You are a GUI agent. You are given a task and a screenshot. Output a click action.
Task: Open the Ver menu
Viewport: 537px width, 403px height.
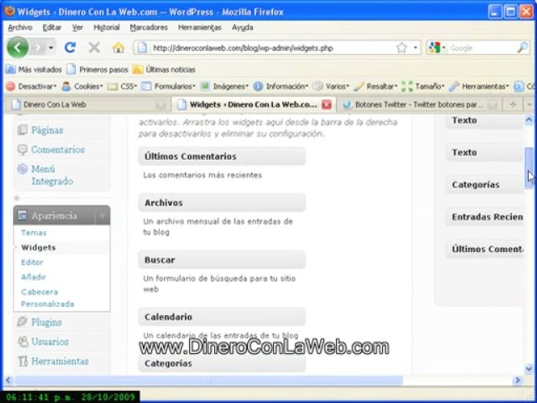click(77, 27)
